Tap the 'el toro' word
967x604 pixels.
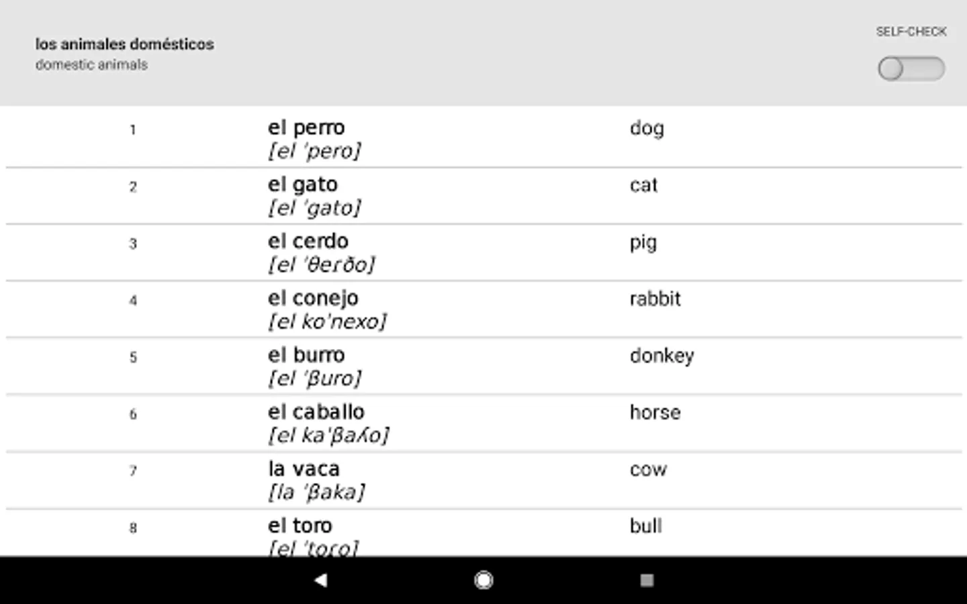[x=300, y=525]
